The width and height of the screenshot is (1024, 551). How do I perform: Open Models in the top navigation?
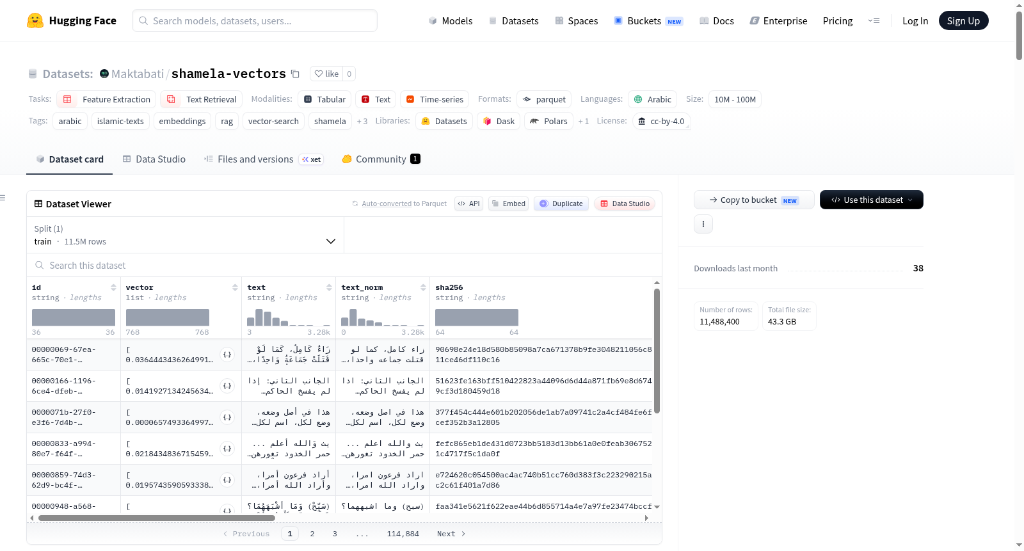click(x=451, y=20)
